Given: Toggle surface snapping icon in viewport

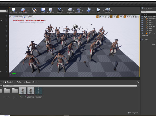Looking at the screenshot, I should (108, 17).
